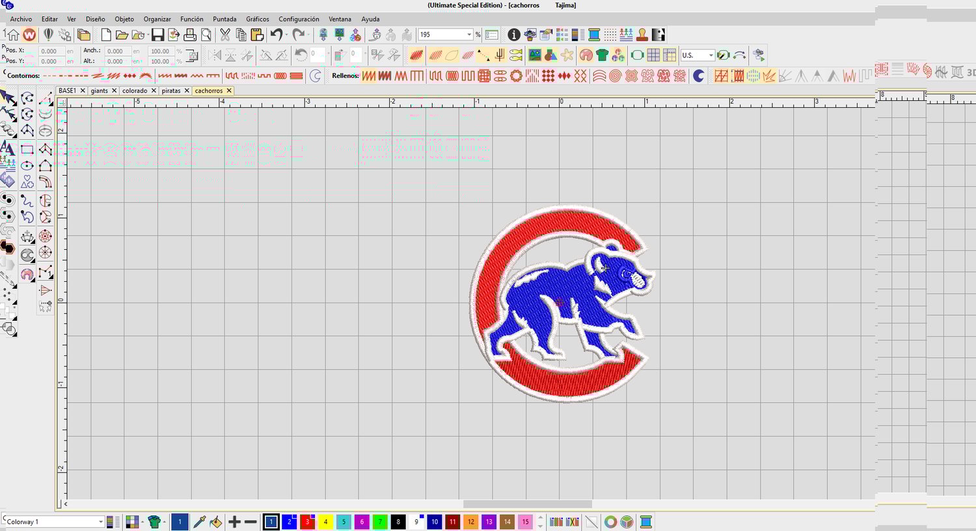Close the cachorros design tab
Screen dimensions: 976x531
tap(229, 91)
